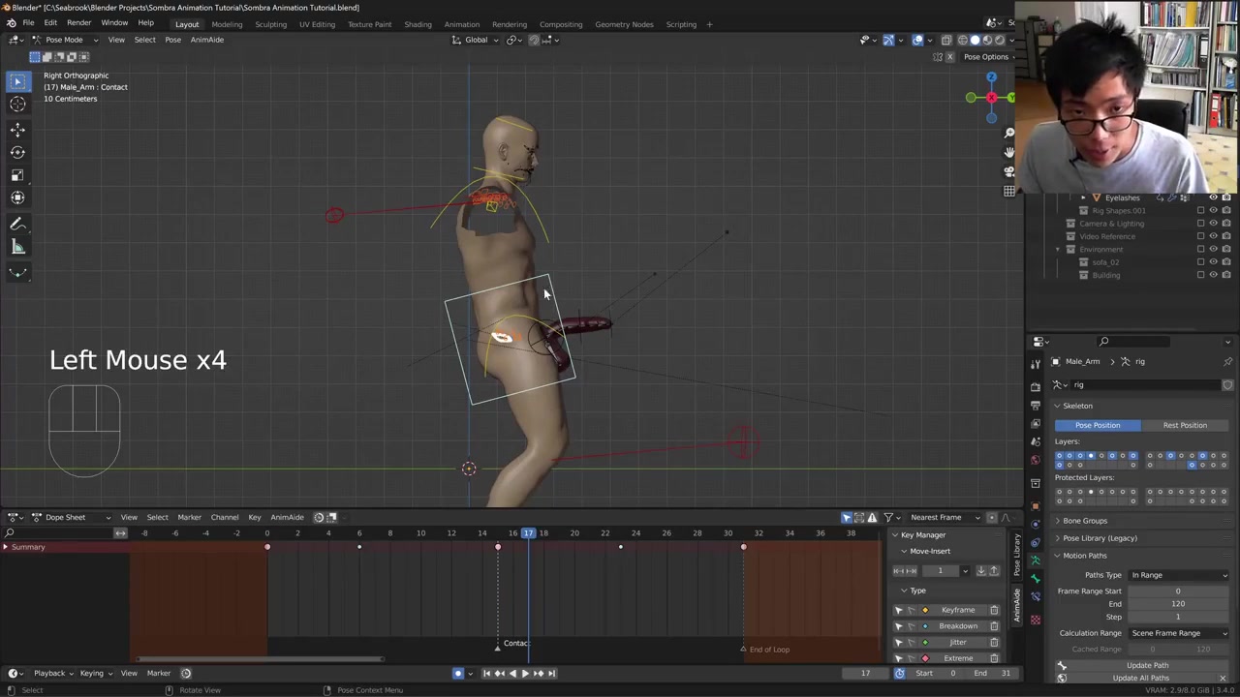Open the Paths Type dropdown
The height and width of the screenshot is (697, 1240).
[1178, 575]
